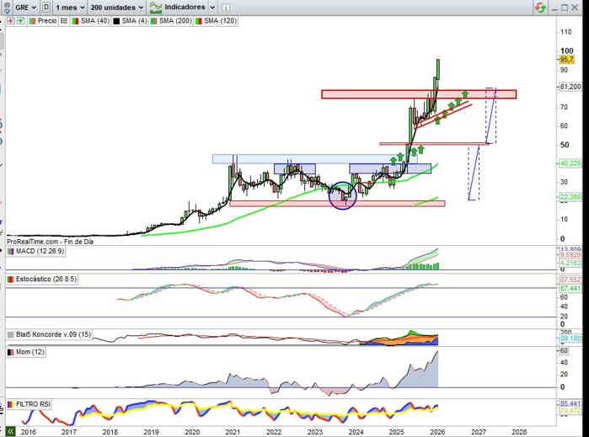
Task: Click the D chart detach icon
Action: click(x=46, y=6)
